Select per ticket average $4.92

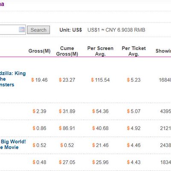tap(134, 128)
